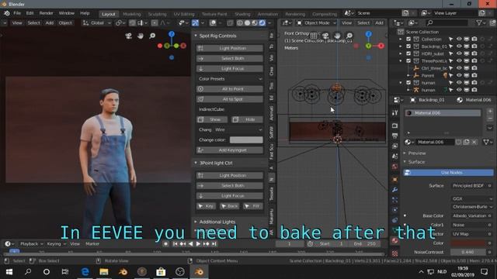Open the Windows Start menu
497x279 pixels.
pos(9,272)
